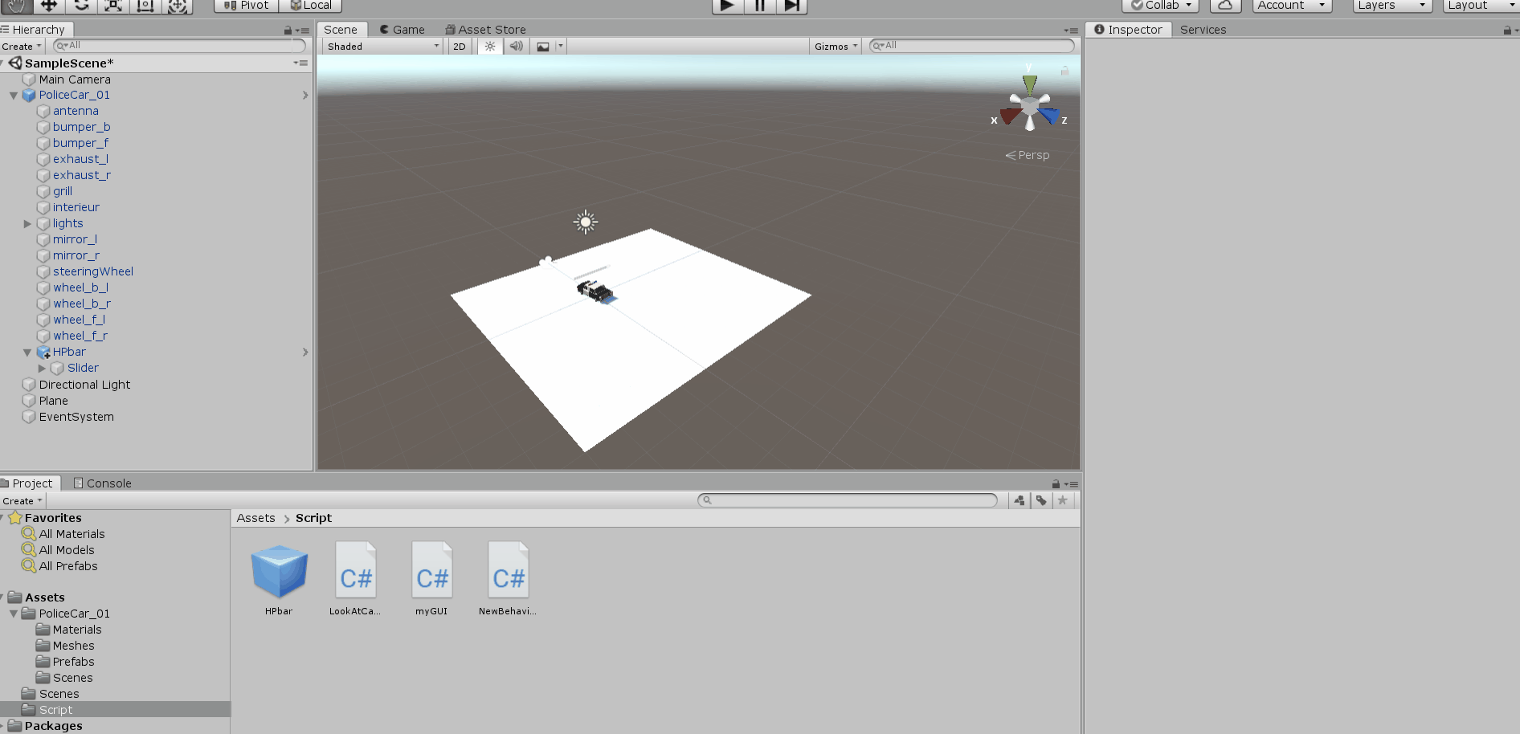Search by Type in Project
The image size is (1520, 734).
point(1019,500)
